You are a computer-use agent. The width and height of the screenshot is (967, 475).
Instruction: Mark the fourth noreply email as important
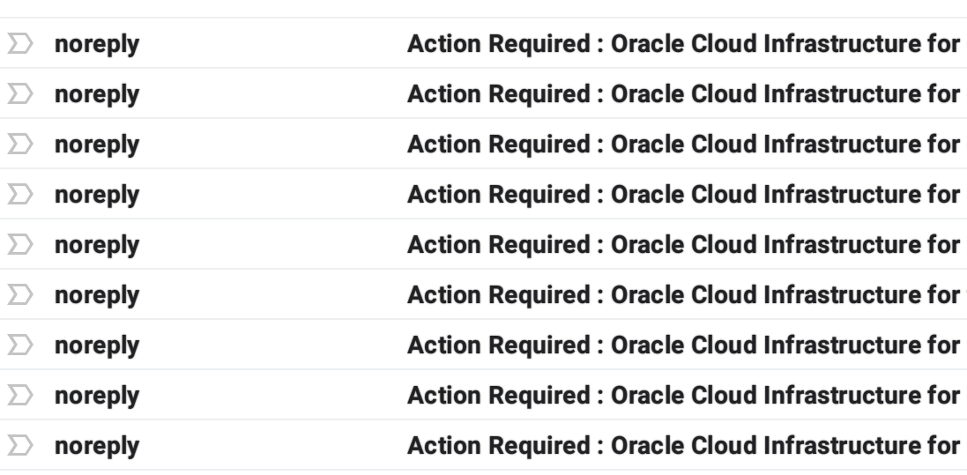tap(19, 194)
